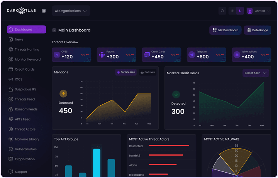Open the sidebar collapse menu icon
The height and width of the screenshot is (178, 278).
pyautogui.click(x=44, y=11)
